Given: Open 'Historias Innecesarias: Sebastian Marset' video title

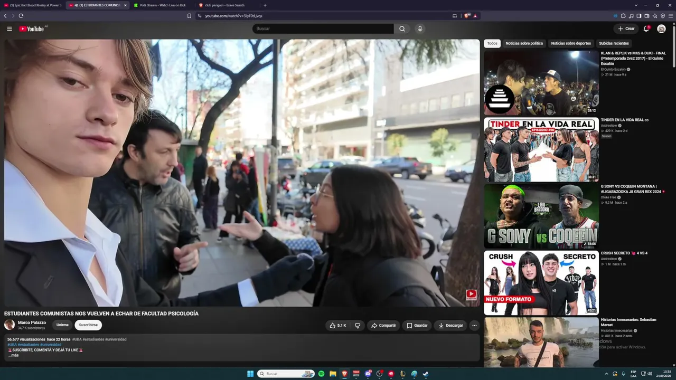Looking at the screenshot, I should coord(628,322).
